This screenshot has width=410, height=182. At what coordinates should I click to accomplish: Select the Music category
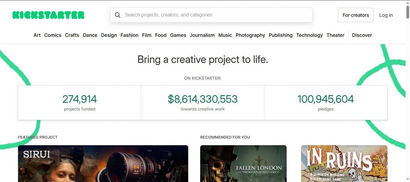[225, 35]
